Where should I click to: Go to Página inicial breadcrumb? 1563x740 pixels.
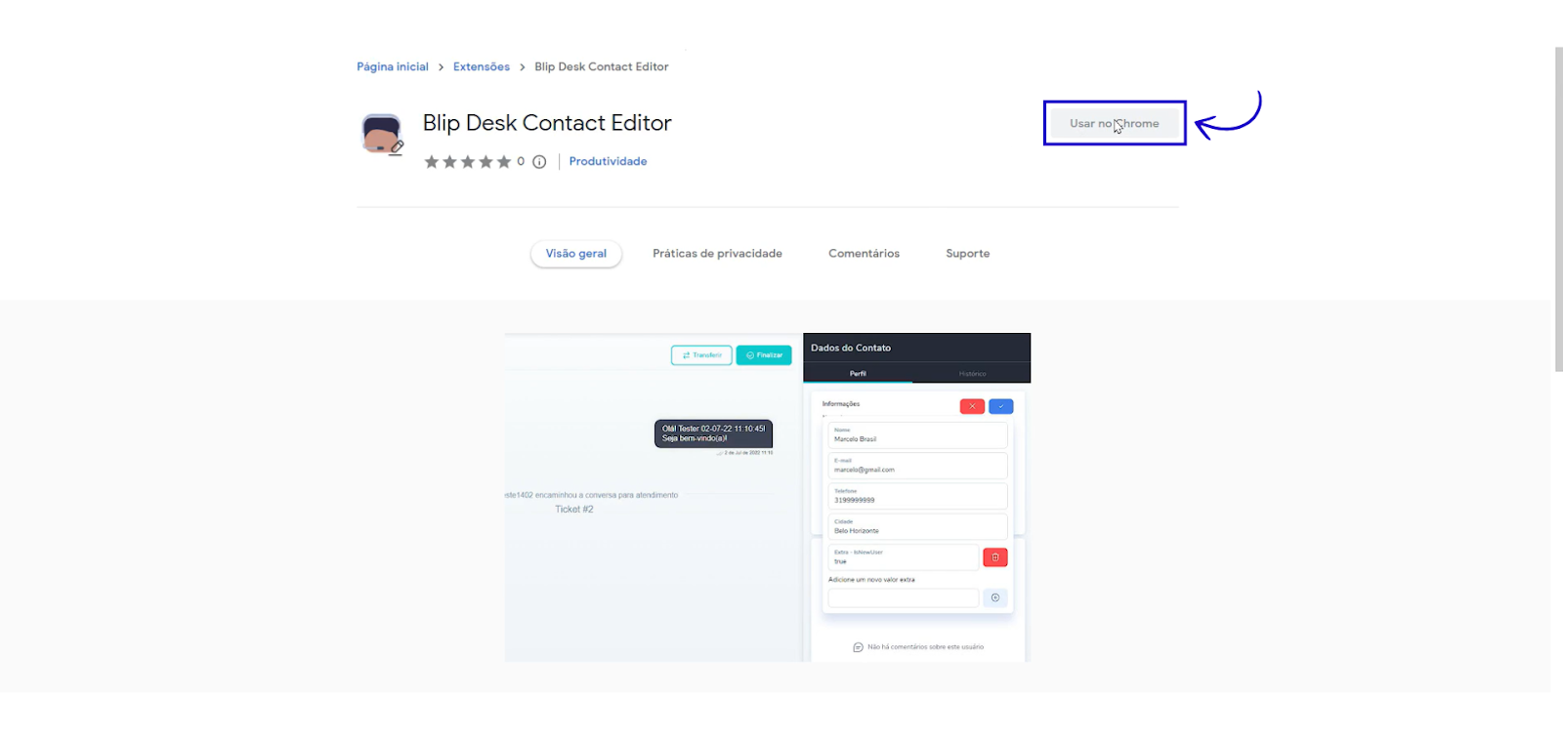tap(393, 67)
